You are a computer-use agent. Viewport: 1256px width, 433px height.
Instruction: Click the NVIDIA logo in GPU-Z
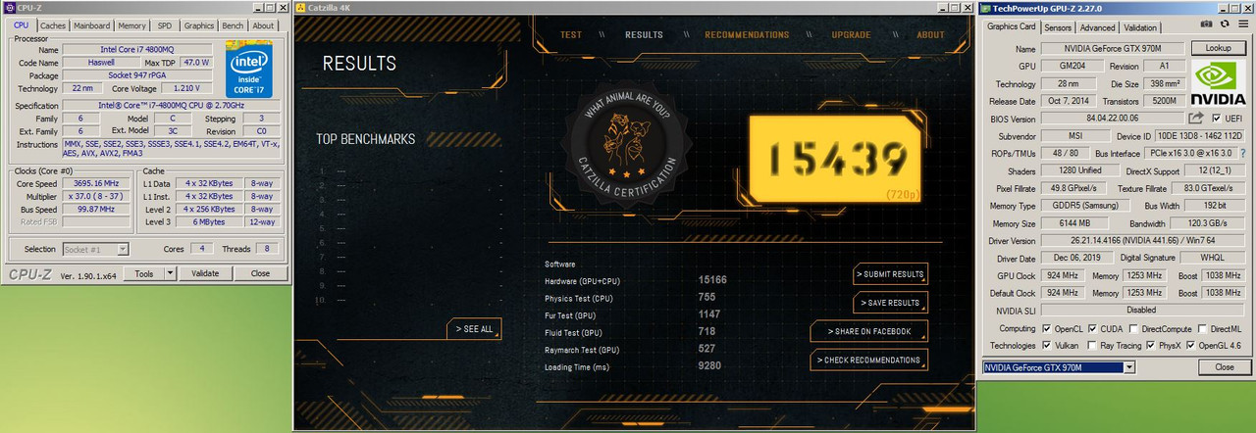pos(1218,83)
